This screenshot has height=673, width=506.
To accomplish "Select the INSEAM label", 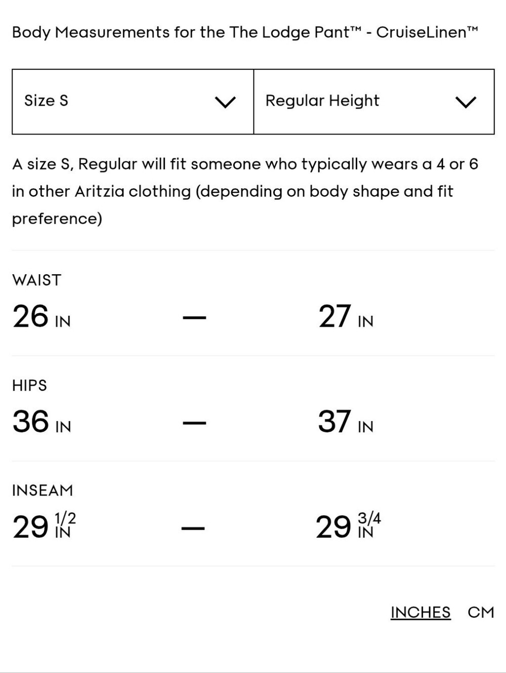I will click(43, 490).
